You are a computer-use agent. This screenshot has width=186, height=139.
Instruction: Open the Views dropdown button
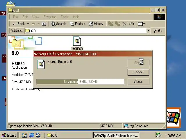(141, 24)
